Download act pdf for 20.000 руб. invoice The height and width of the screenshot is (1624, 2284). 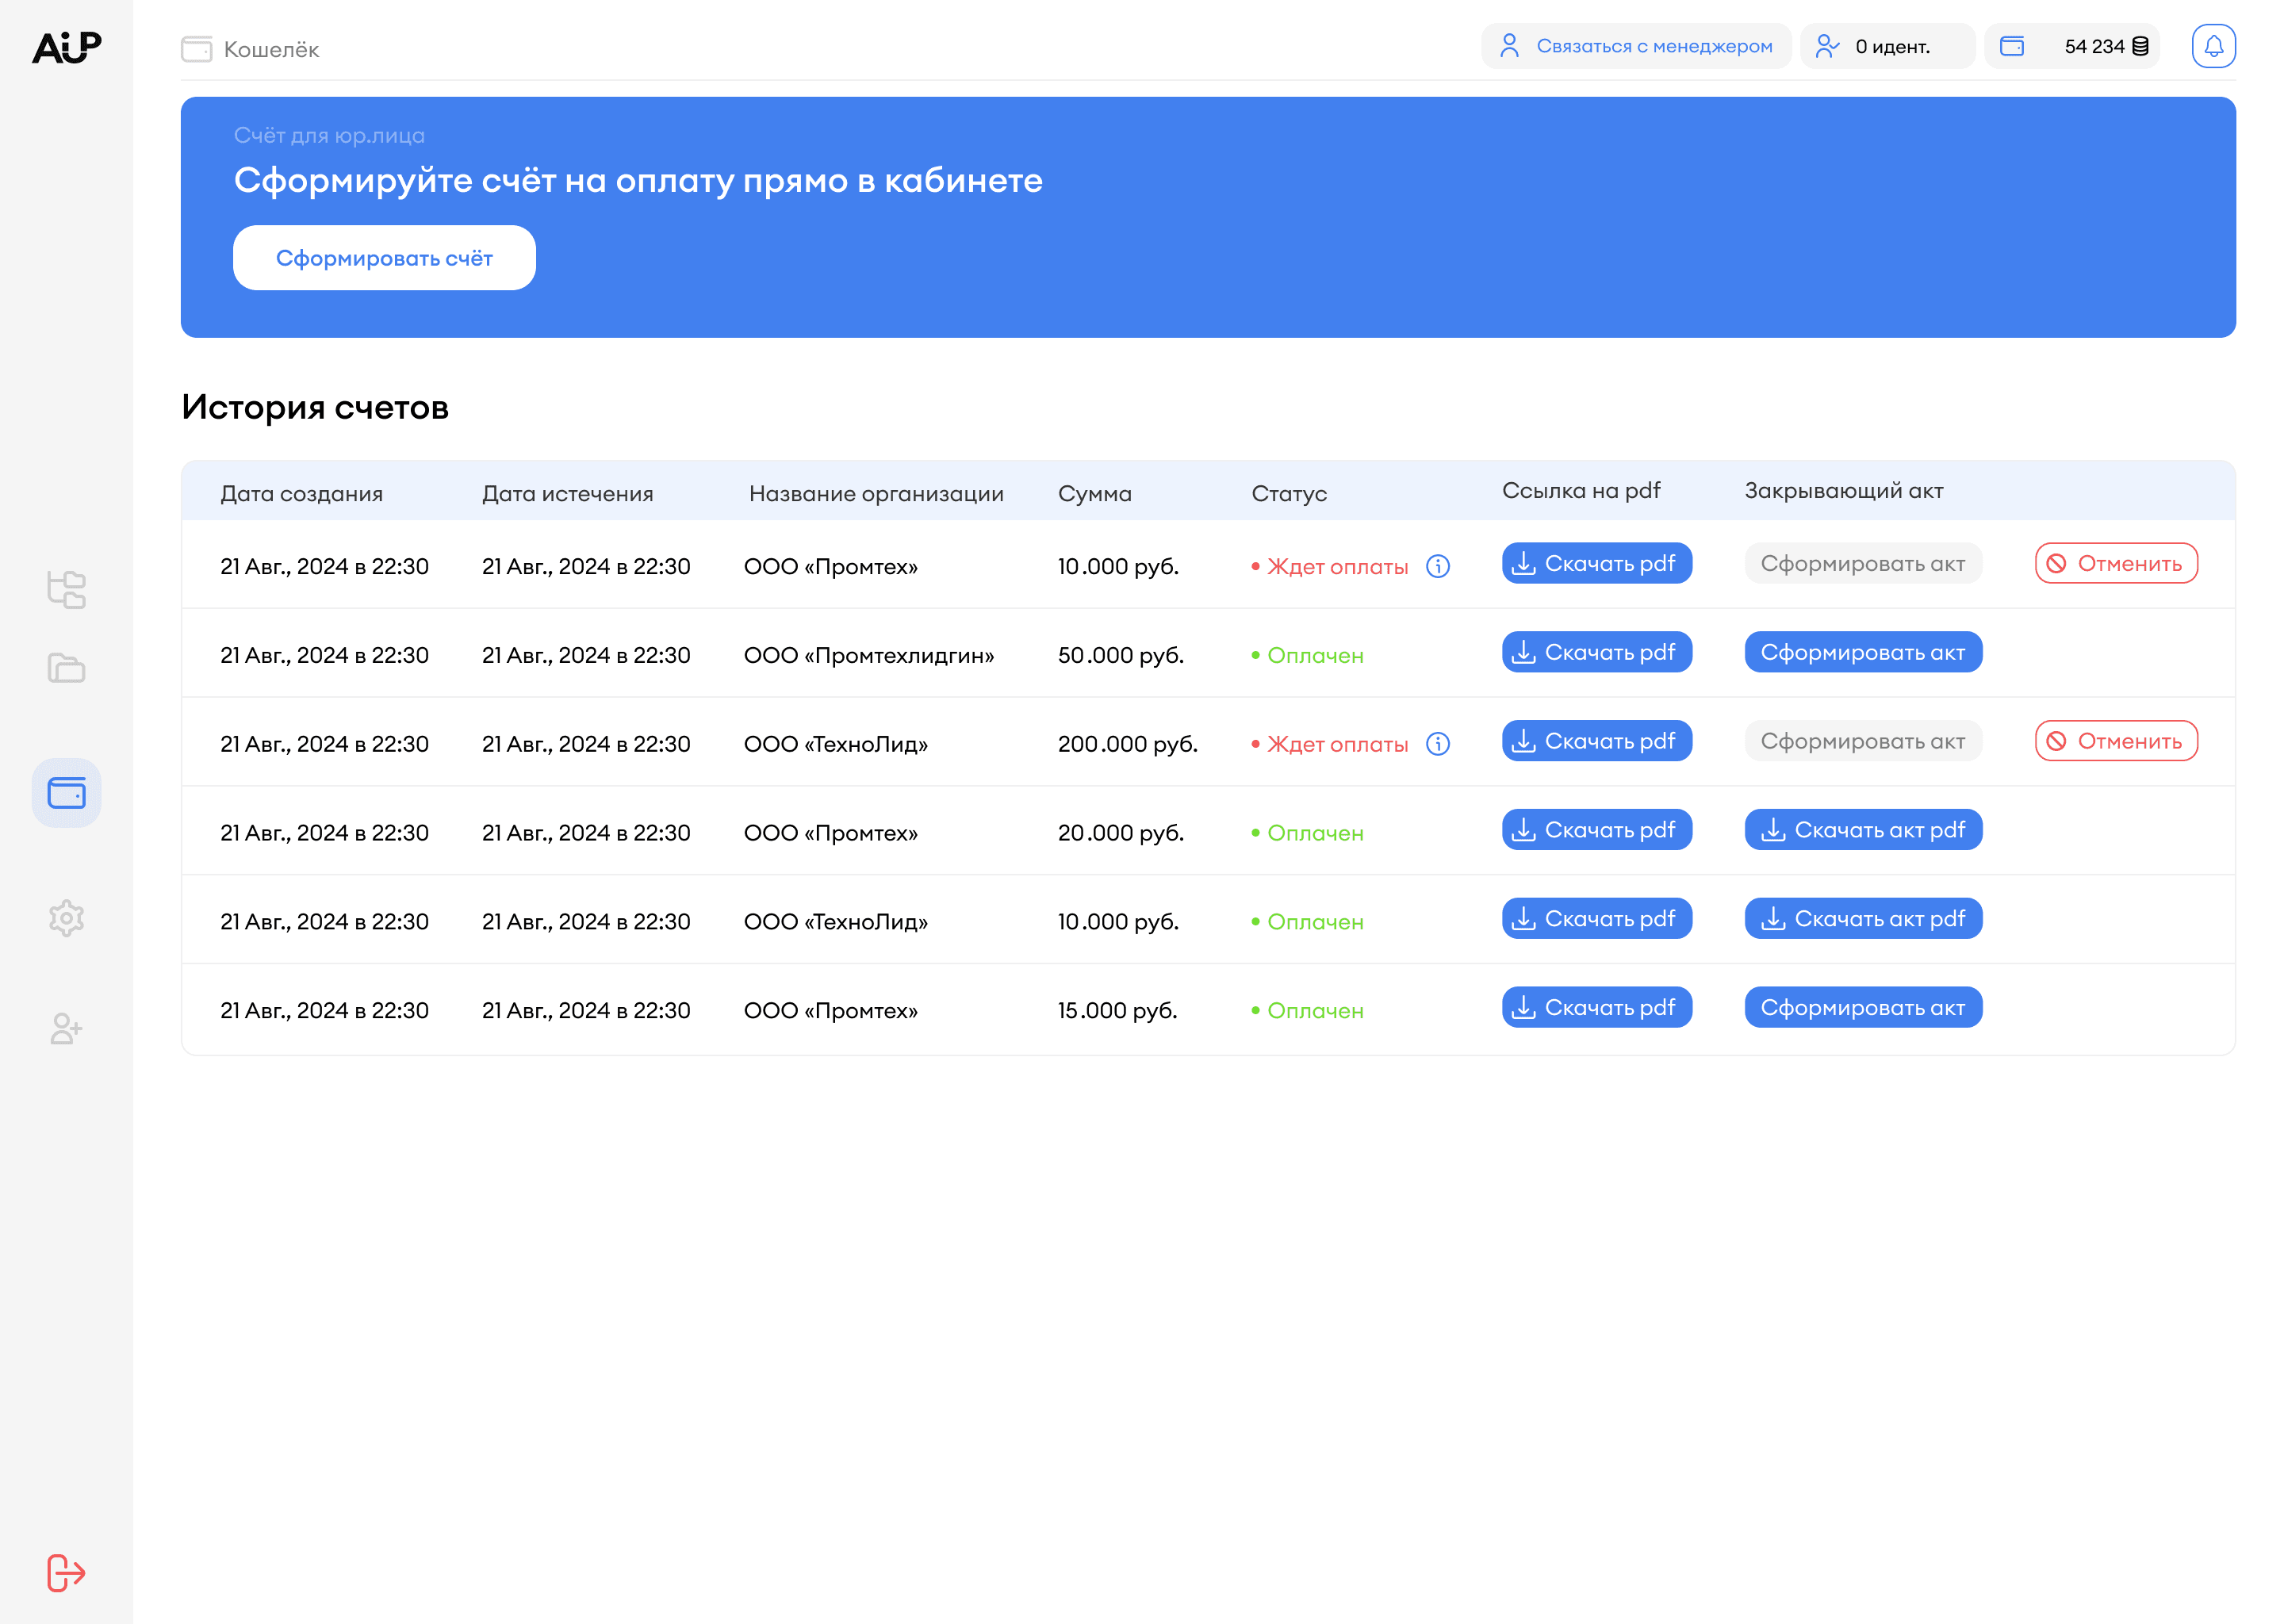pyautogui.click(x=1862, y=830)
